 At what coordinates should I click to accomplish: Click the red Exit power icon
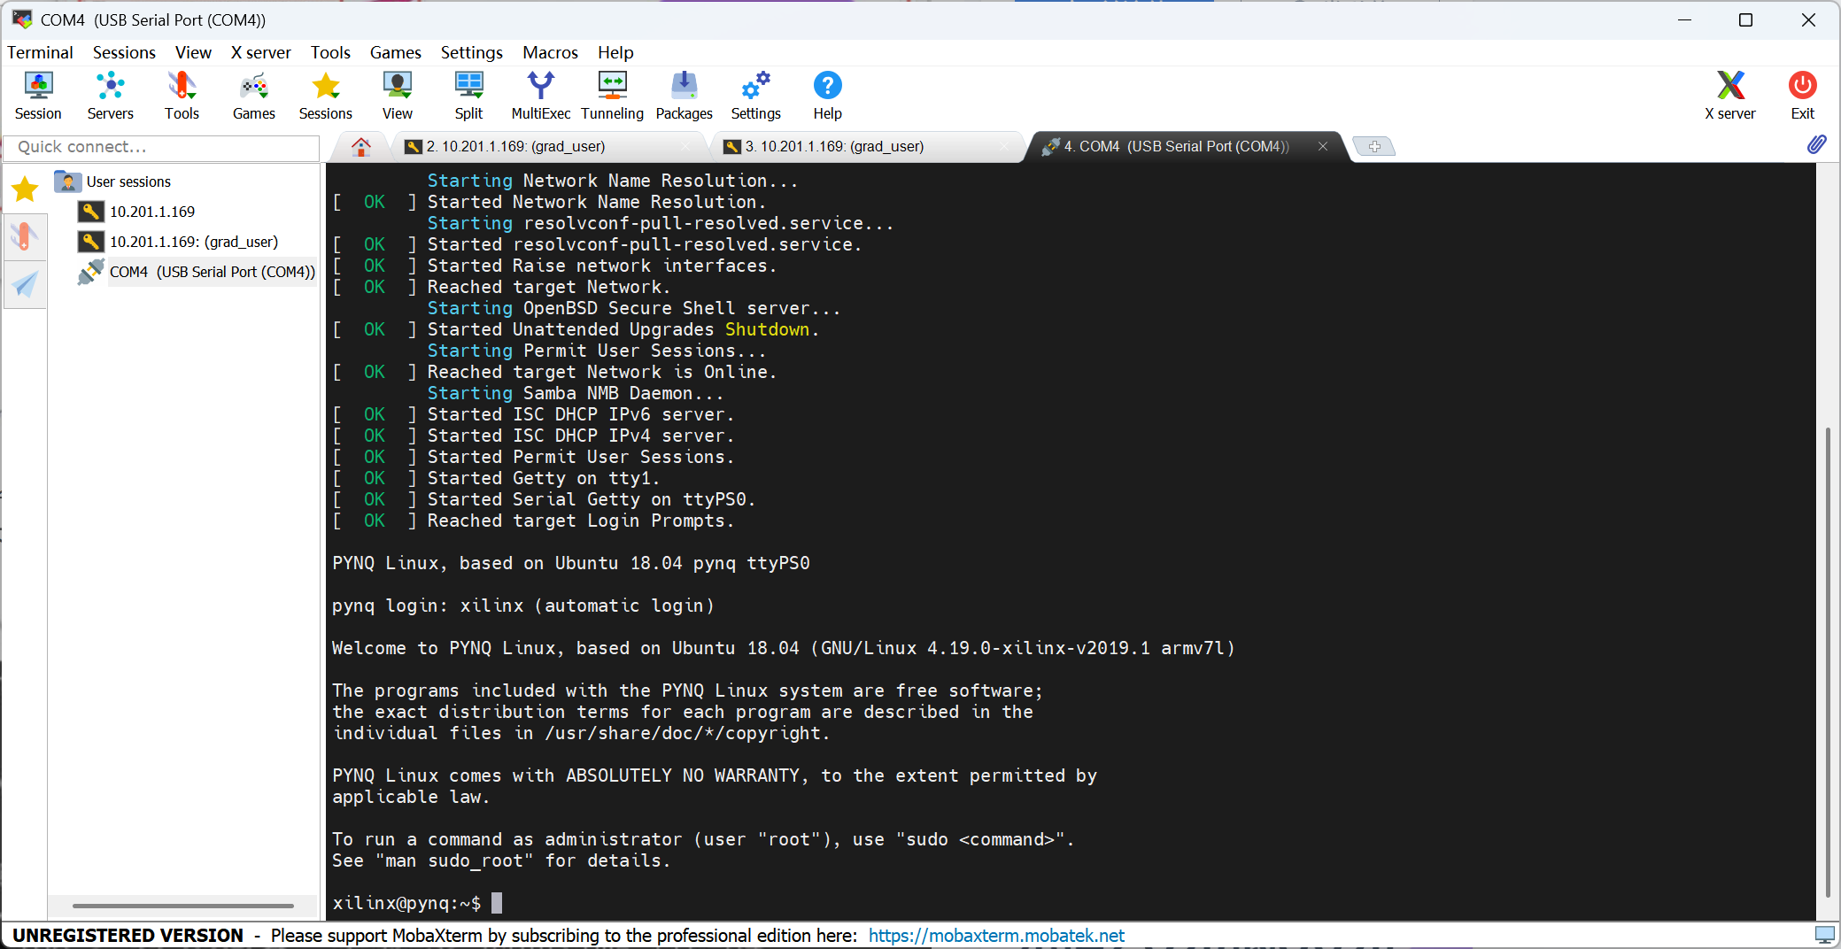tap(1802, 96)
